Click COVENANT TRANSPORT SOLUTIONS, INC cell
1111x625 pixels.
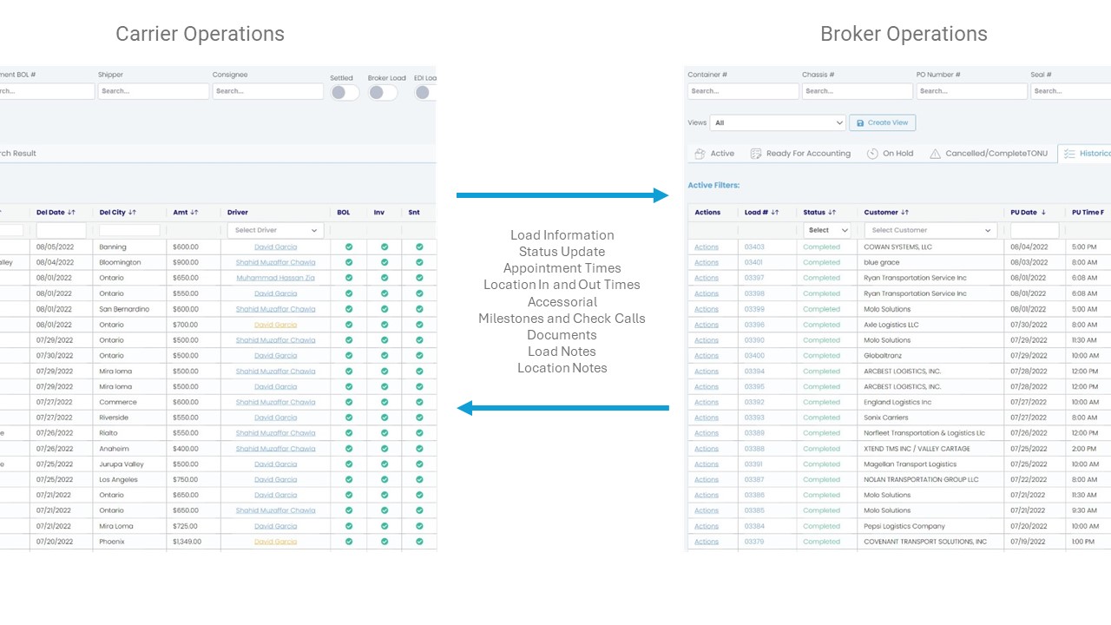click(x=925, y=542)
